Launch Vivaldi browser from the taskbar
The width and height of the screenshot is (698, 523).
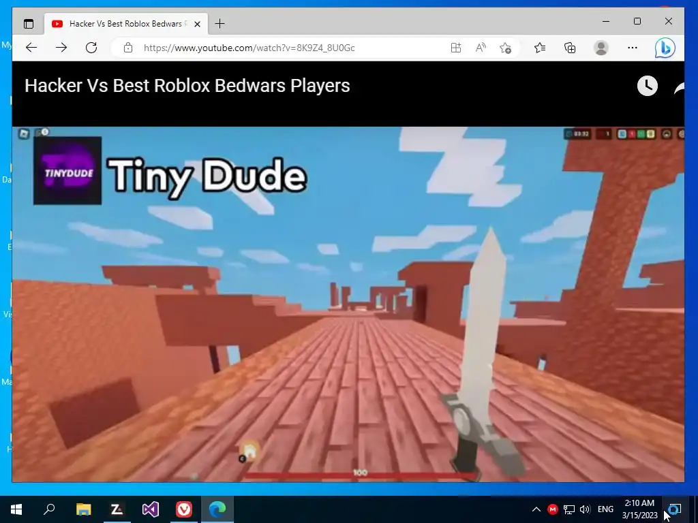[184, 509]
